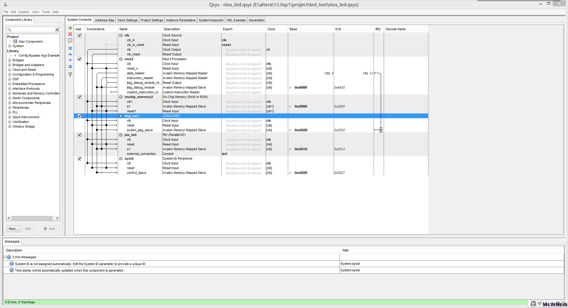Click the magnifier icon in library search
Screen dimensions: 568x308
coord(9,30)
